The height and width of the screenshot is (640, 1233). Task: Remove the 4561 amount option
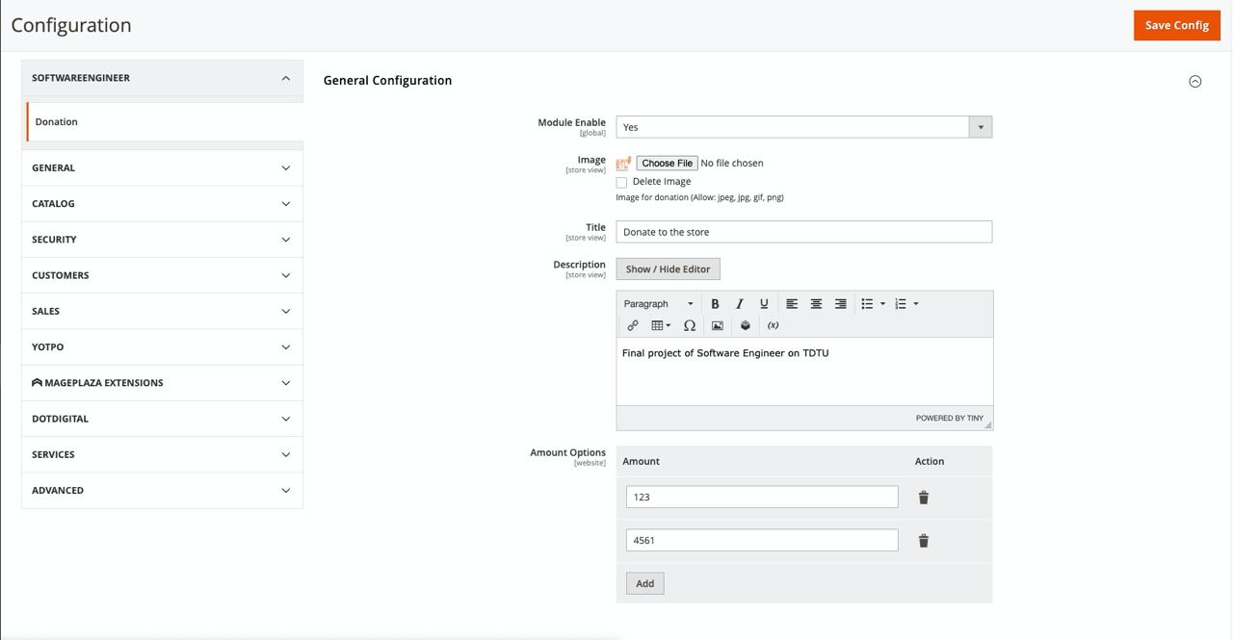coord(923,541)
